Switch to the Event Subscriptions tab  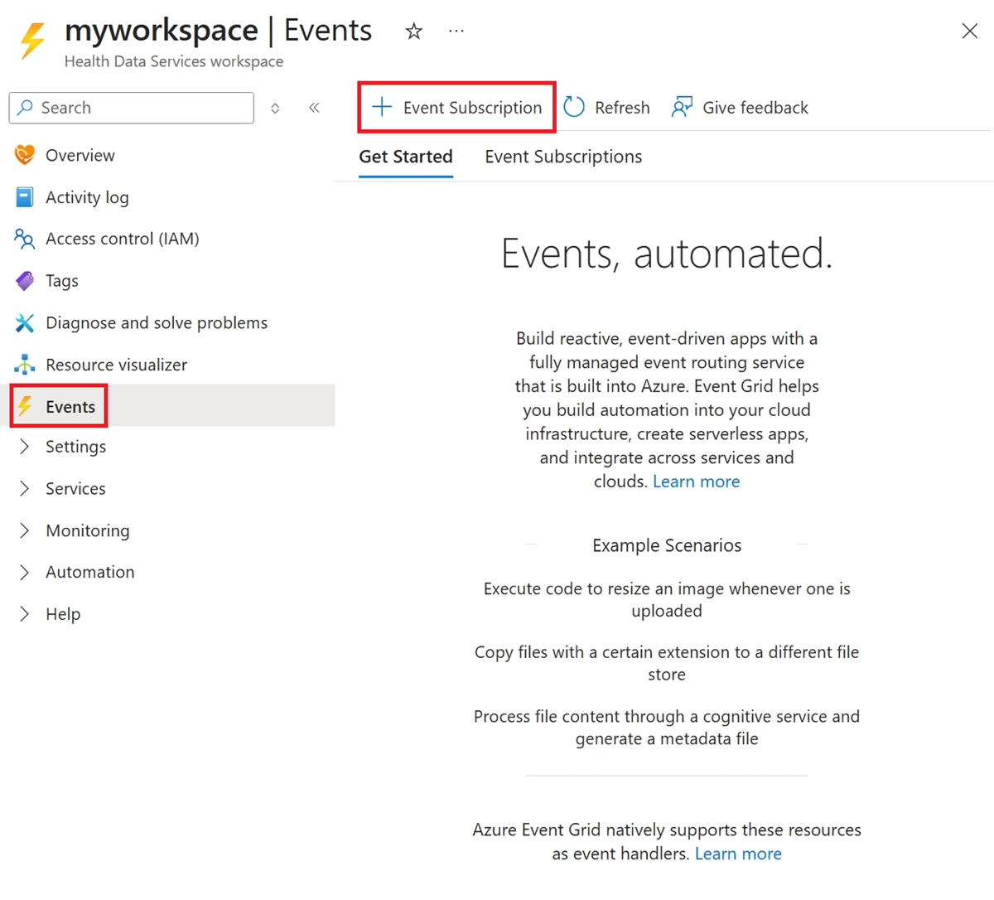[x=563, y=157]
